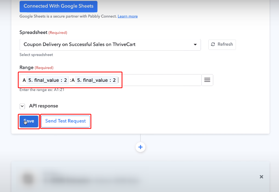Click Send Test Request

(x=65, y=121)
